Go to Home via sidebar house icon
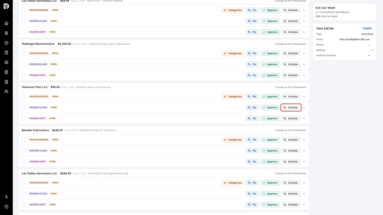 (x=6, y=24)
